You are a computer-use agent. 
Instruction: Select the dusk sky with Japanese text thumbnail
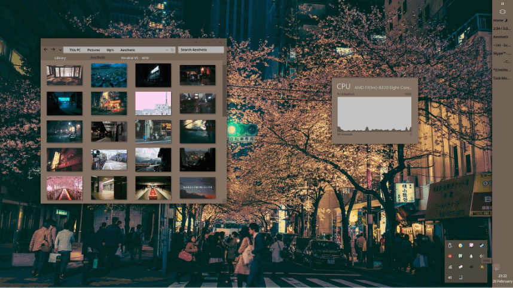click(x=198, y=188)
